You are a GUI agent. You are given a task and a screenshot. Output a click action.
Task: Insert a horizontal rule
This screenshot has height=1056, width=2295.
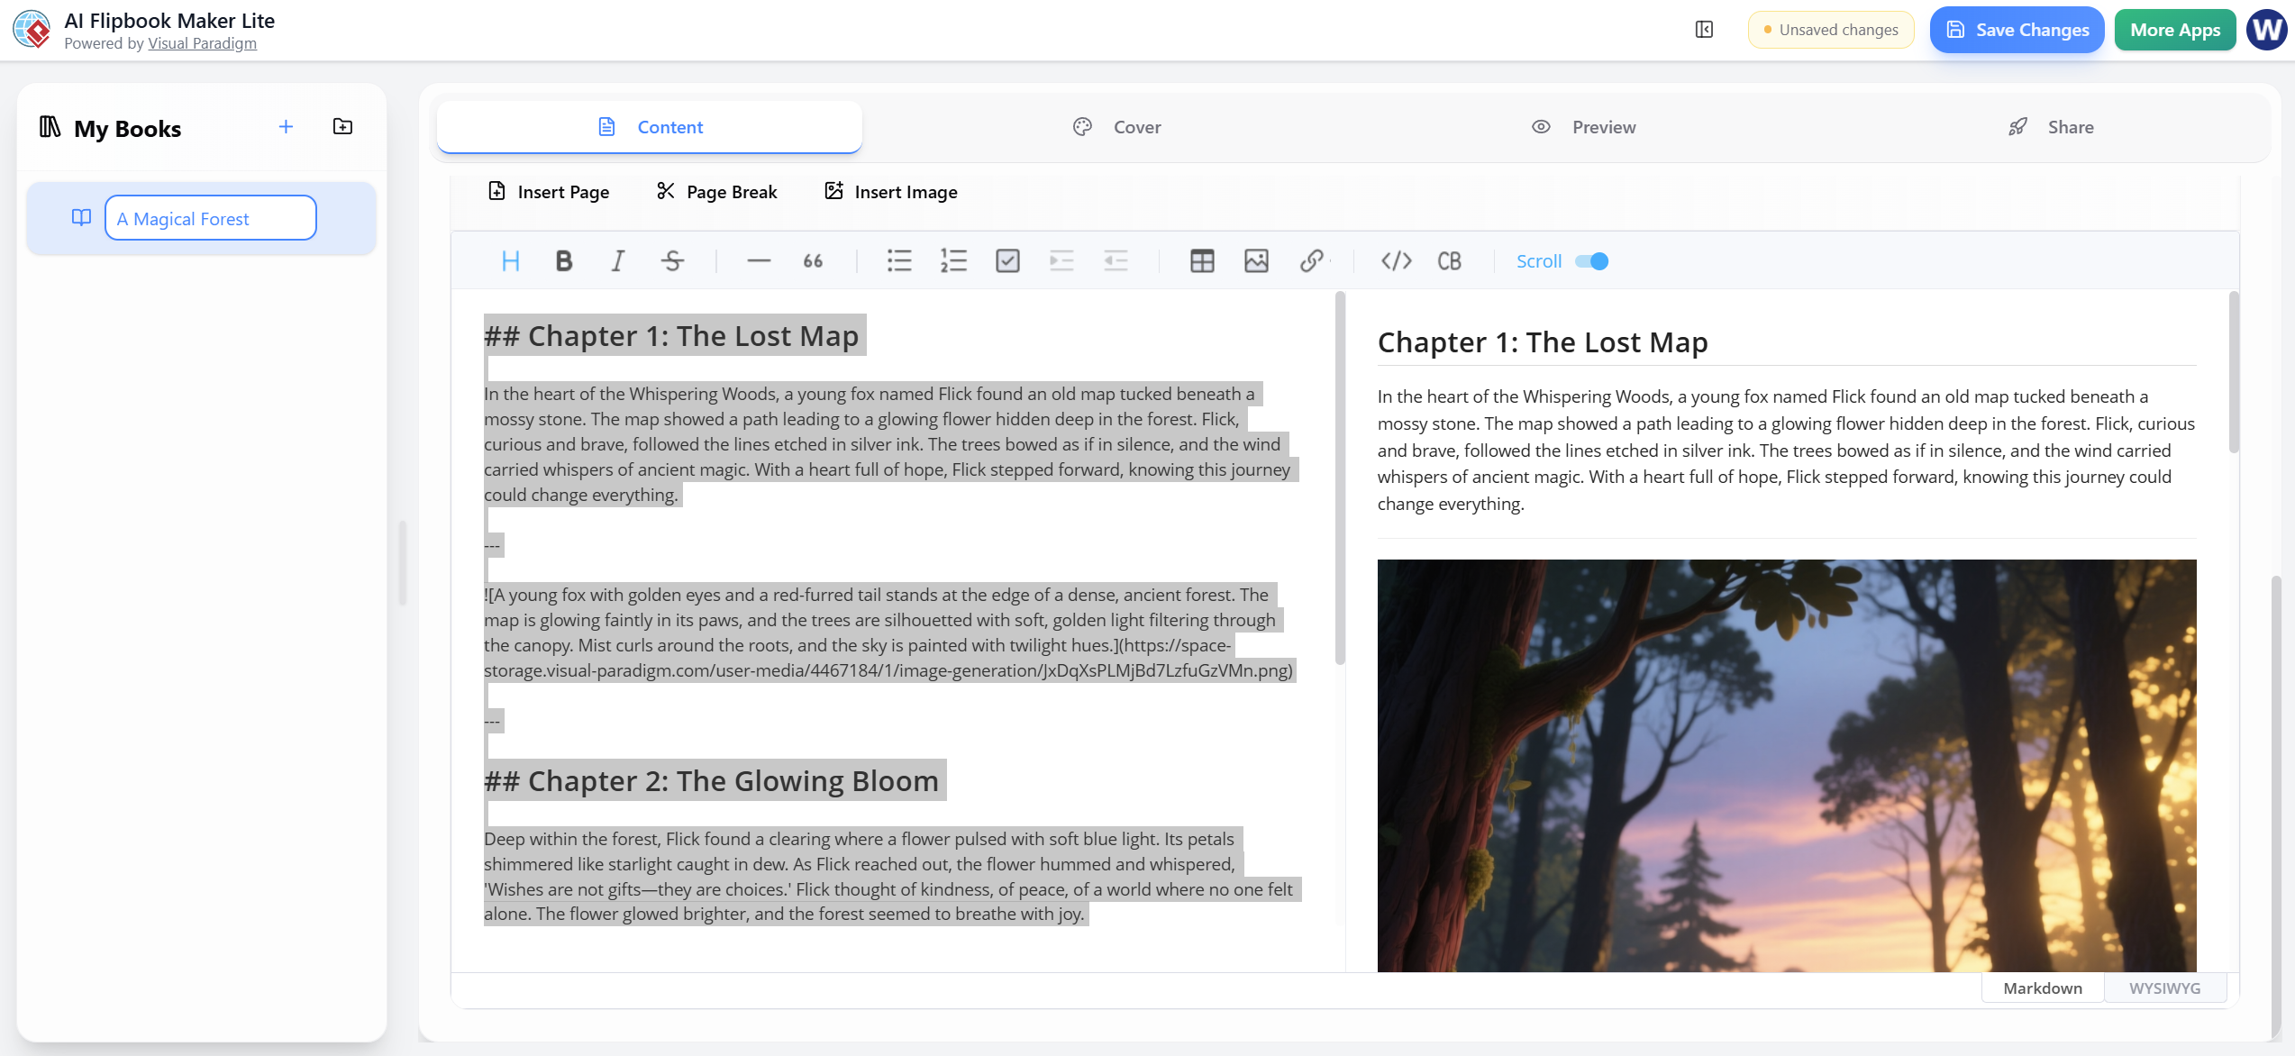[758, 260]
